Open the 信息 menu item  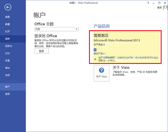pyautogui.click(x=13, y=17)
